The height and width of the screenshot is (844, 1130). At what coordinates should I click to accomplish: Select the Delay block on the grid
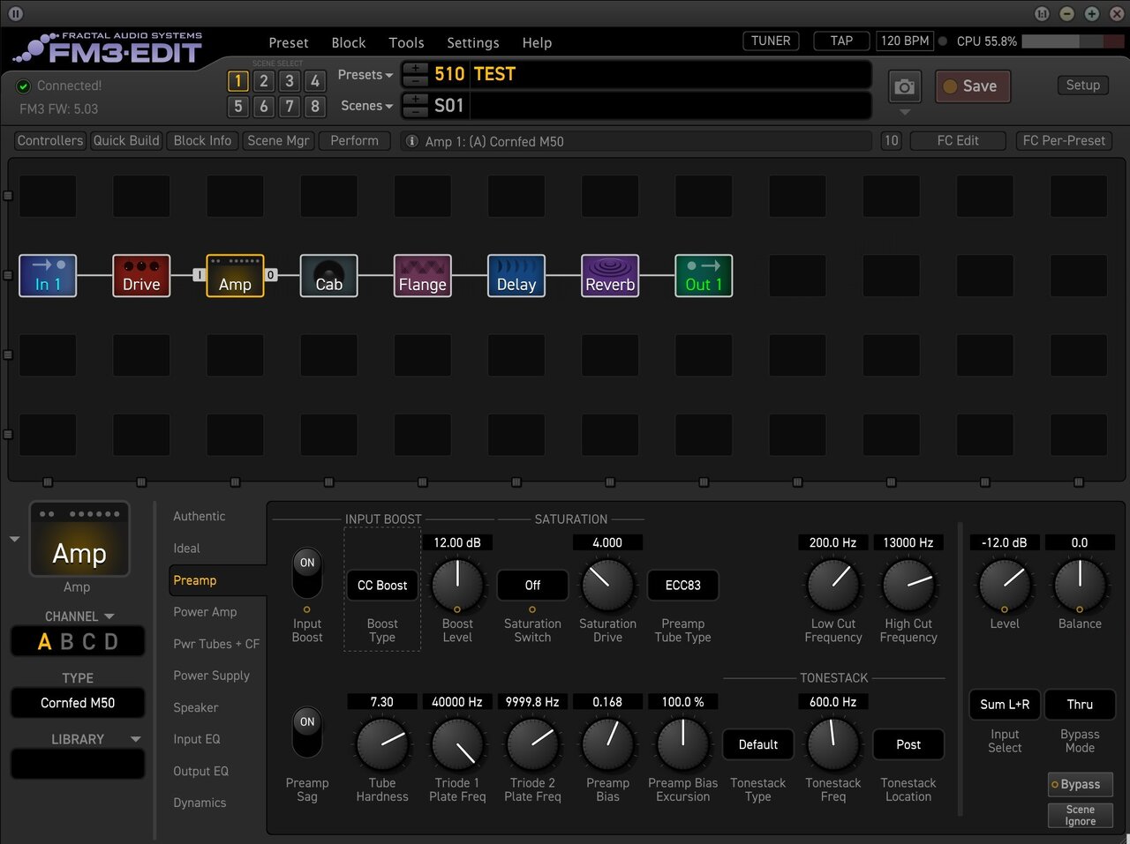click(516, 275)
